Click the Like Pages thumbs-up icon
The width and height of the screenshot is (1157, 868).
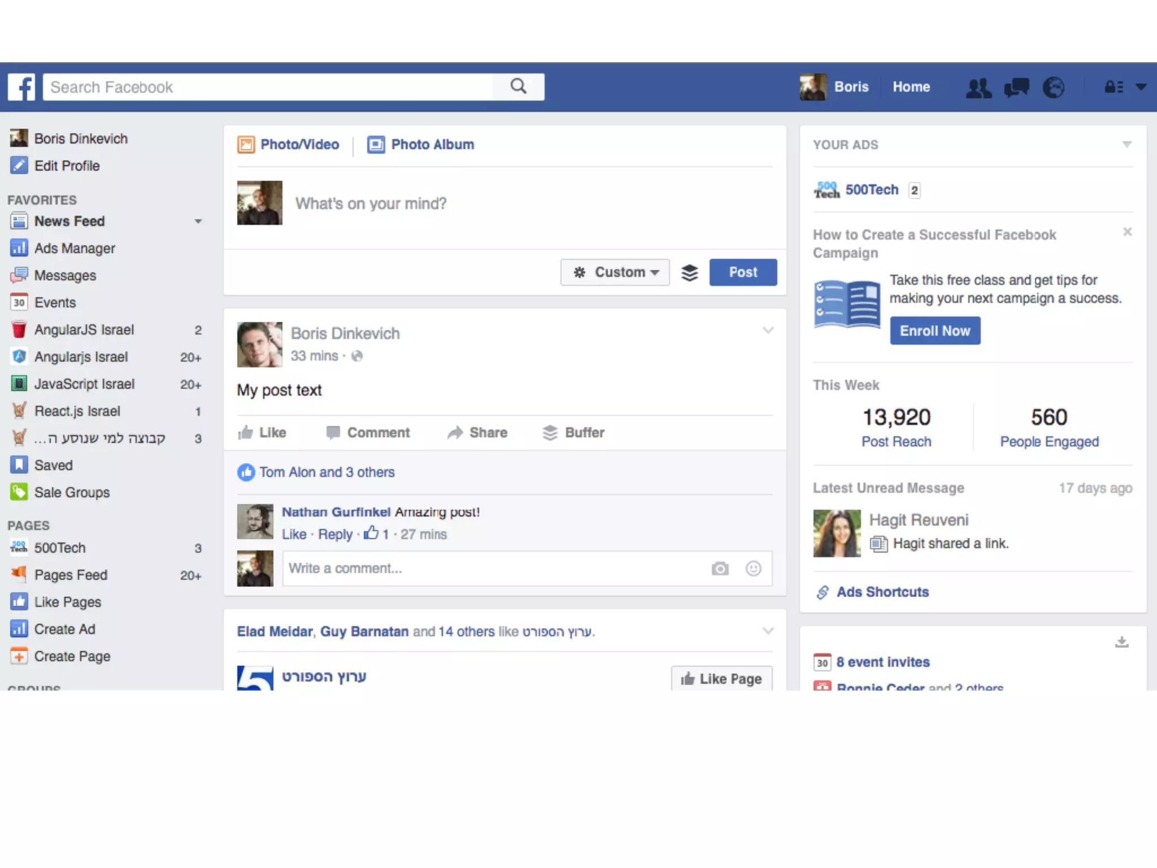click(19, 602)
